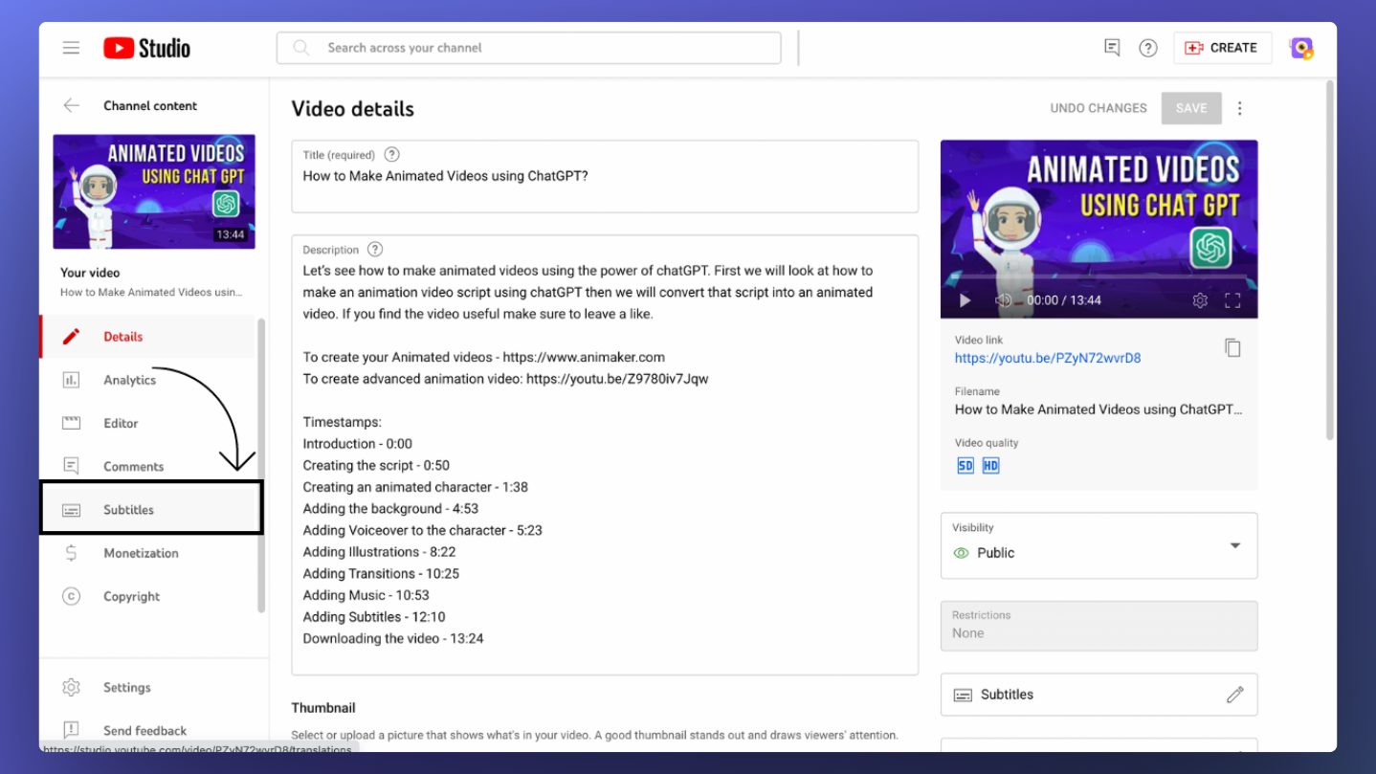Click the search magnifier icon

(301, 48)
